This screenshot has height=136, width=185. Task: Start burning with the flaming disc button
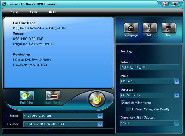pos(97,99)
